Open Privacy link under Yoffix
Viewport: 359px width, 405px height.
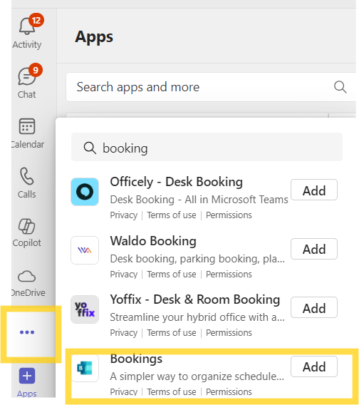click(124, 333)
